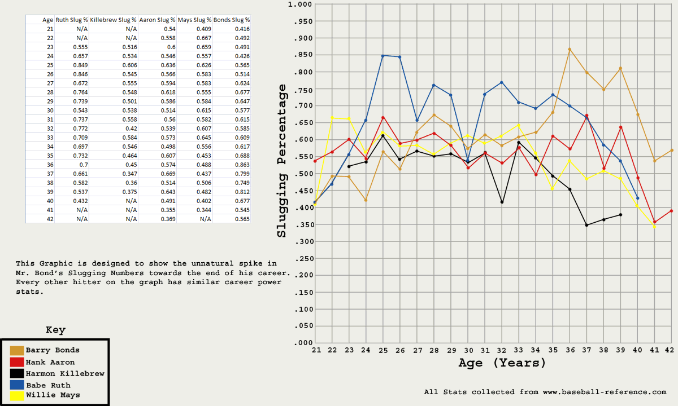Image resolution: width=678 pixels, height=406 pixels.
Task: Select the Bonds Slug % column header
Action: point(231,20)
